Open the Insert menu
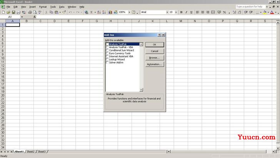The width and height of the screenshot is (280, 158). (32, 7)
